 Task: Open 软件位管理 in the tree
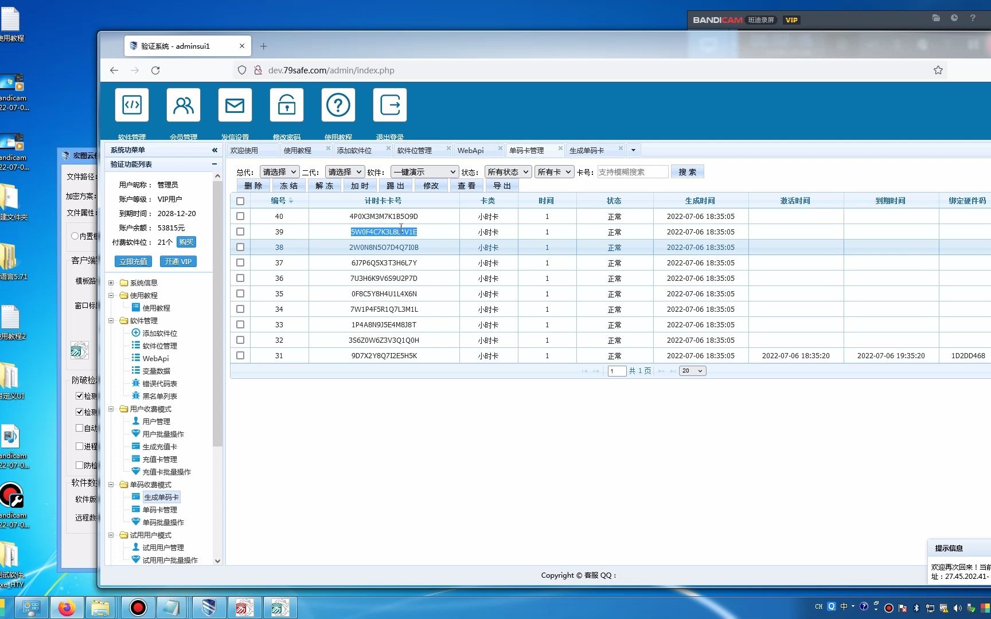click(x=159, y=346)
